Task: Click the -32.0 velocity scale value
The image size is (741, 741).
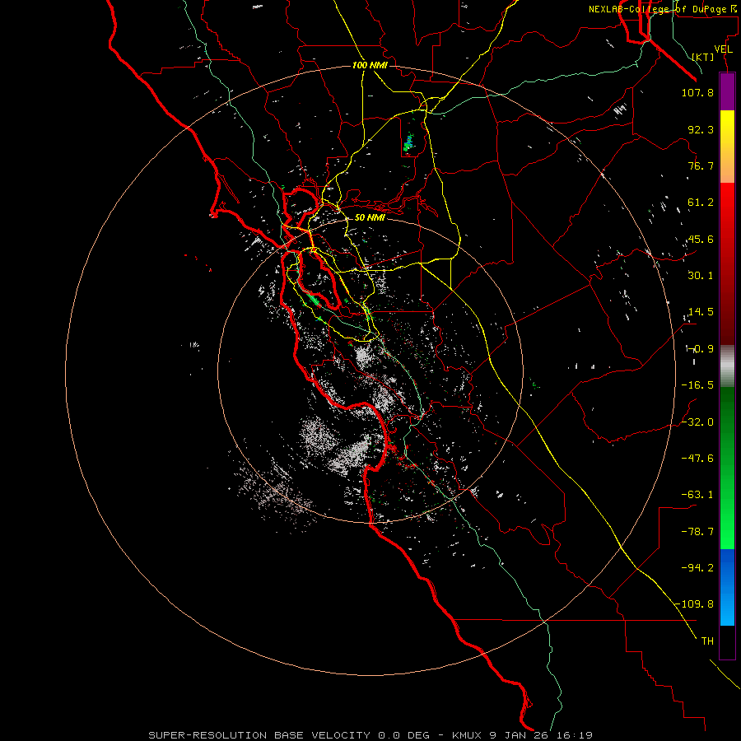Action: tap(697, 422)
